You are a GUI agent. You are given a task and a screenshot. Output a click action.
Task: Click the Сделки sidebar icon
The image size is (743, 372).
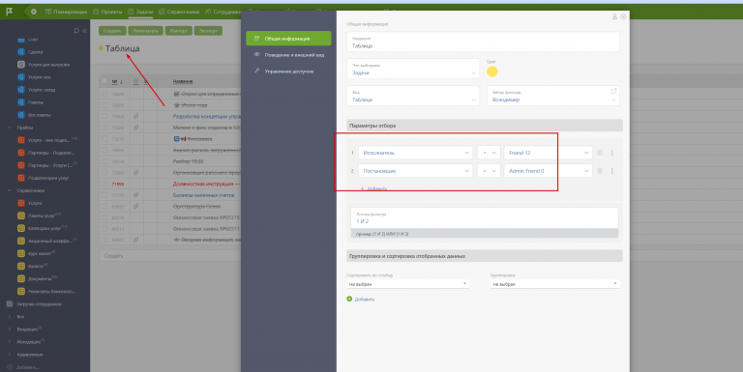point(21,51)
